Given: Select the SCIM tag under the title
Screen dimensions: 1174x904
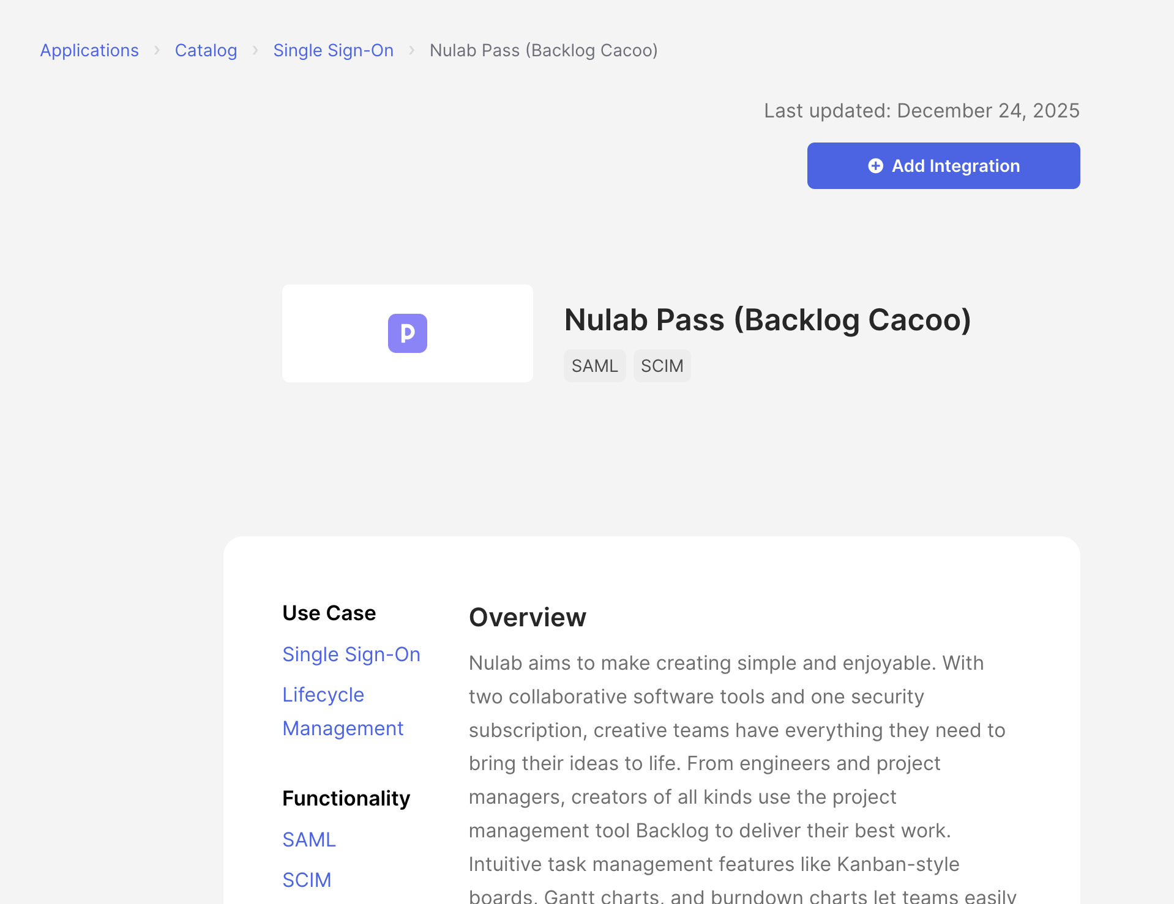Looking at the screenshot, I should pos(662,366).
